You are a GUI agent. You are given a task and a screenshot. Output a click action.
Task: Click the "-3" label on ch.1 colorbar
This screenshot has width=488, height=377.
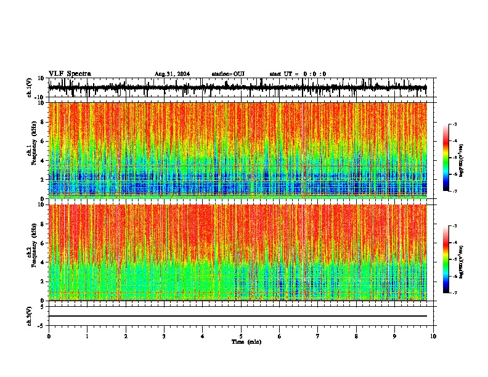454,124
